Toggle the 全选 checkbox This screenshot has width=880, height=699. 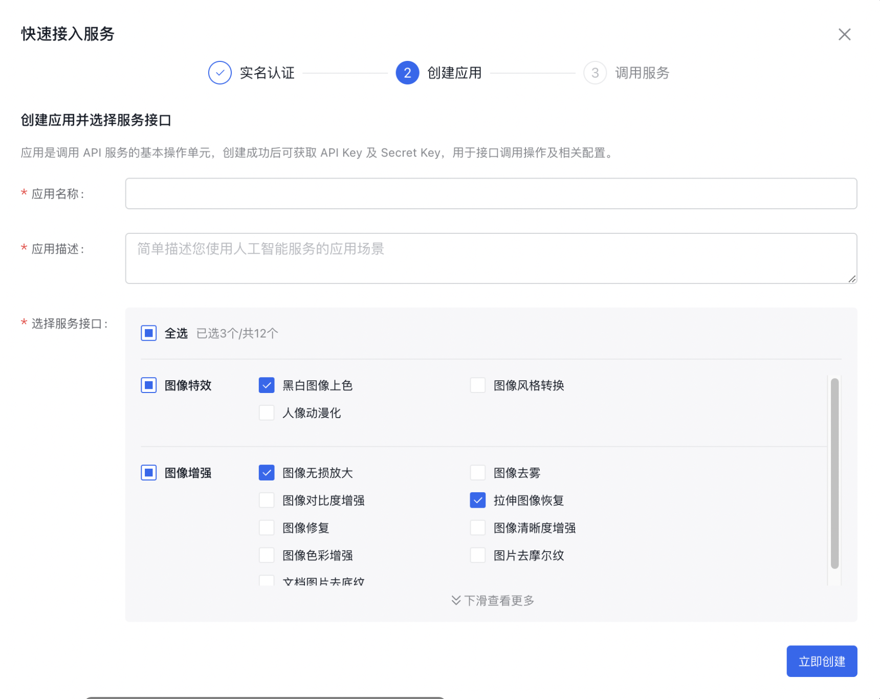click(149, 333)
